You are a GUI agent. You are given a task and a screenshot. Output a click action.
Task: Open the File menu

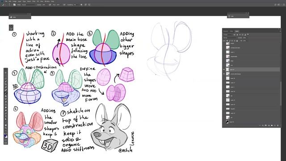pos(6,1)
